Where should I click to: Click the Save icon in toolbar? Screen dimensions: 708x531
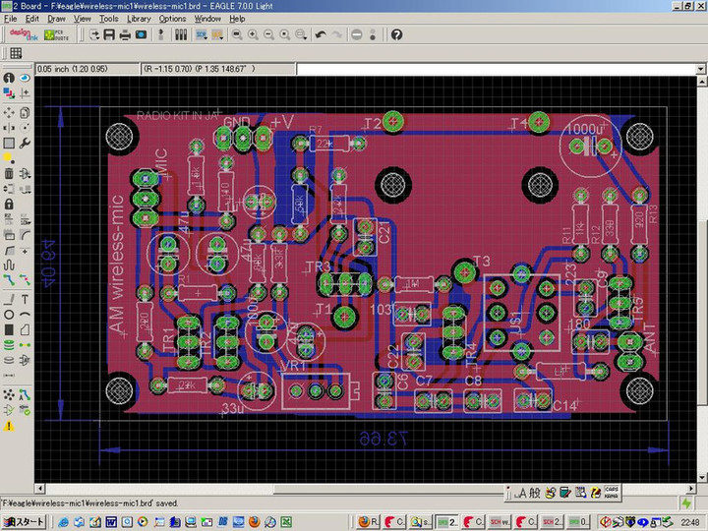[110, 34]
